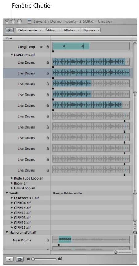
Task: Click the low volume speaker icon
Action: coord(29,259)
